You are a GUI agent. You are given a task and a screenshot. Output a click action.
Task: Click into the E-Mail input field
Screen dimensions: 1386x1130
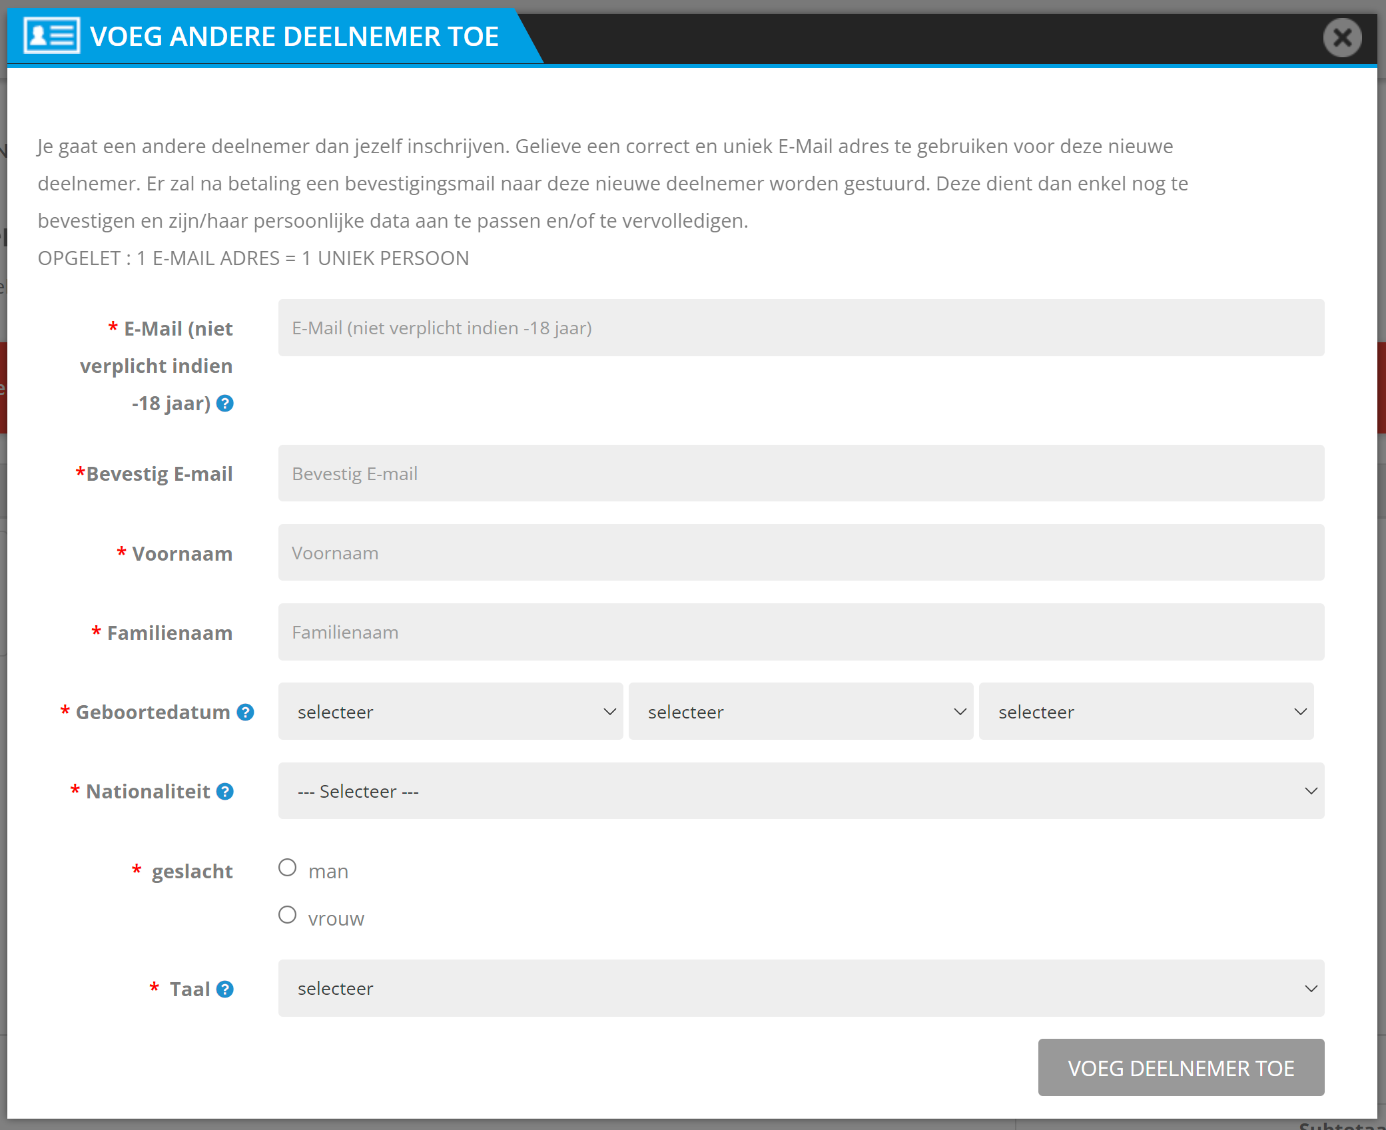point(801,328)
